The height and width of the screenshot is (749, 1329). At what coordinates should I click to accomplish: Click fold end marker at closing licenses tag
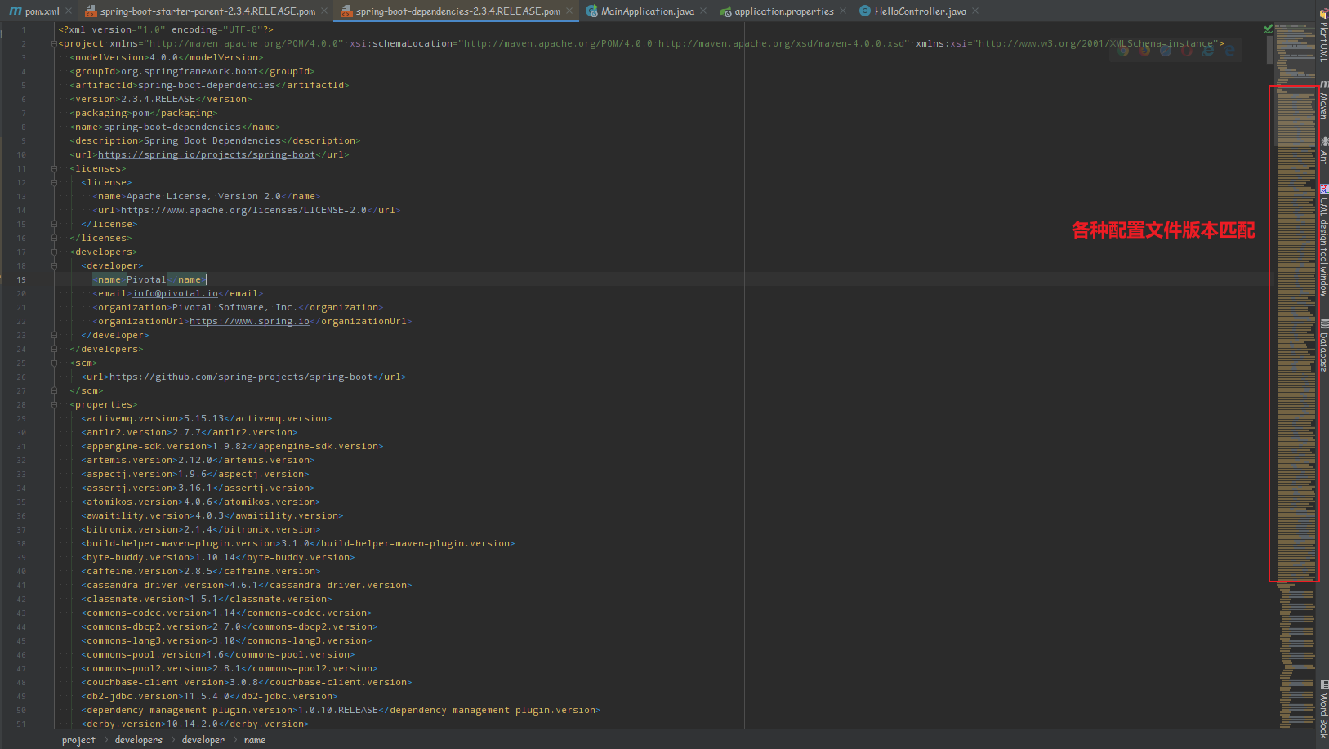coord(55,238)
